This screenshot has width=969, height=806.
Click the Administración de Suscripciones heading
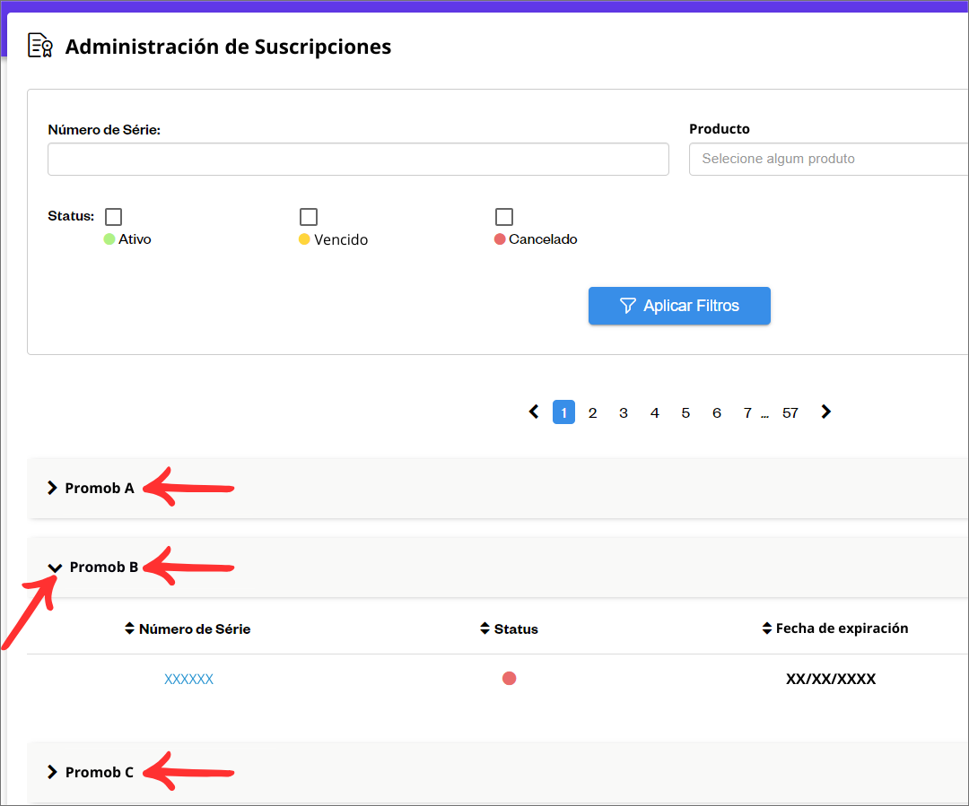click(x=228, y=47)
